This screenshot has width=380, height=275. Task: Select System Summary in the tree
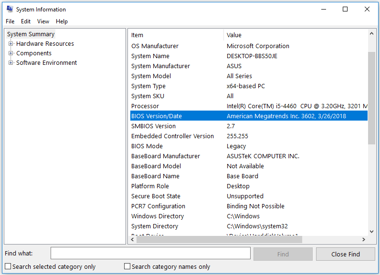pyautogui.click(x=31, y=34)
